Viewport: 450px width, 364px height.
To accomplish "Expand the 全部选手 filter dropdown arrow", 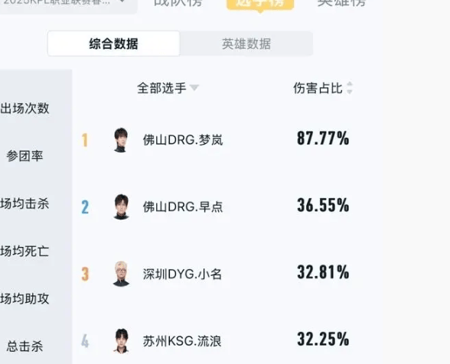I will (194, 88).
